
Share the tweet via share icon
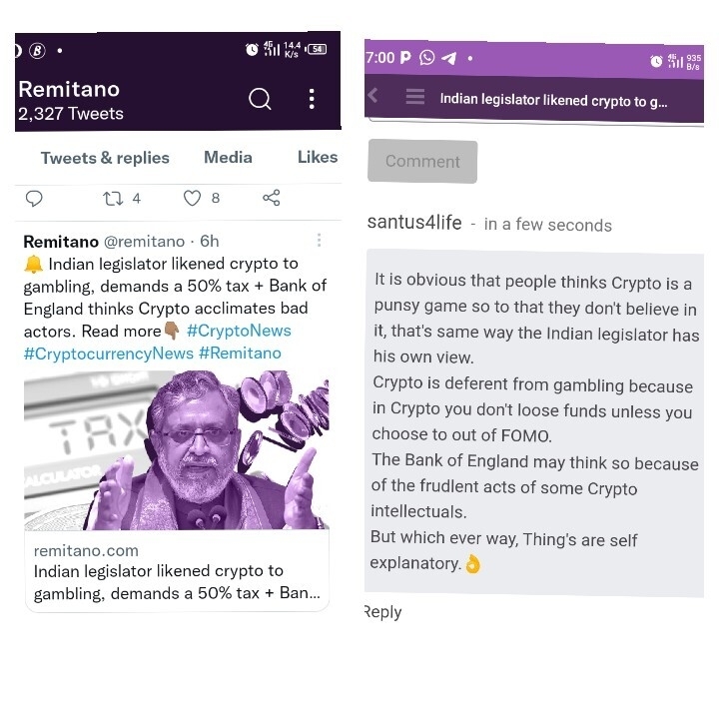click(x=272, y=198)
